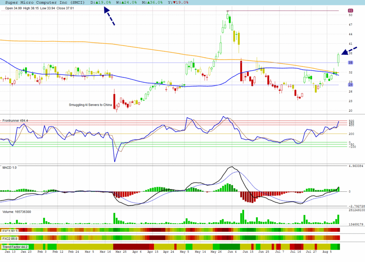365x262 pixels.
Task: Click the rightmost green volume bar
Action: point(338,219)
